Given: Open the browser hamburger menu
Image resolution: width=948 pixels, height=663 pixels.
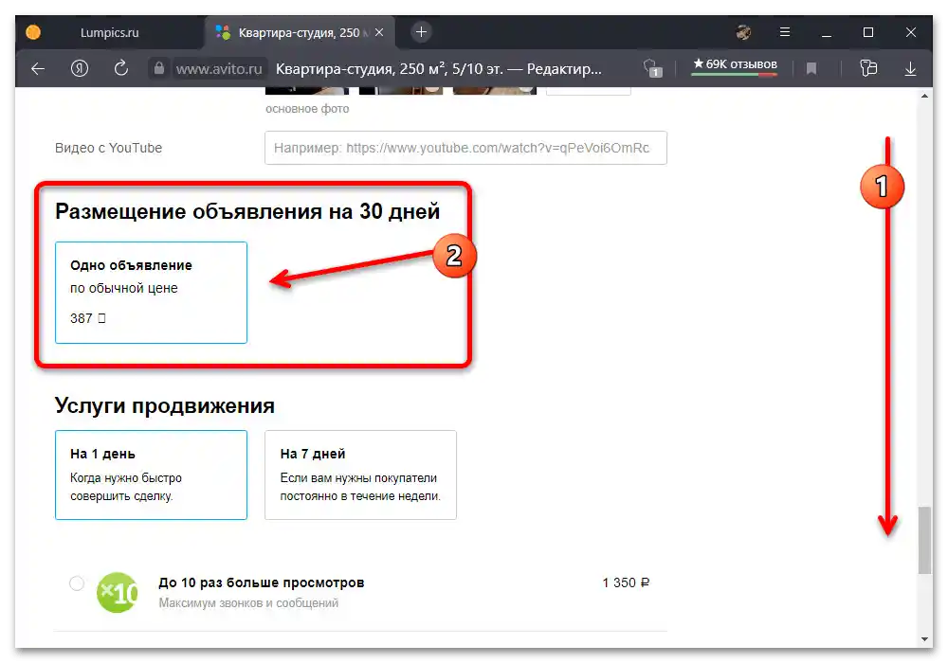Looking at the screenshot, I should coord(785,32).
